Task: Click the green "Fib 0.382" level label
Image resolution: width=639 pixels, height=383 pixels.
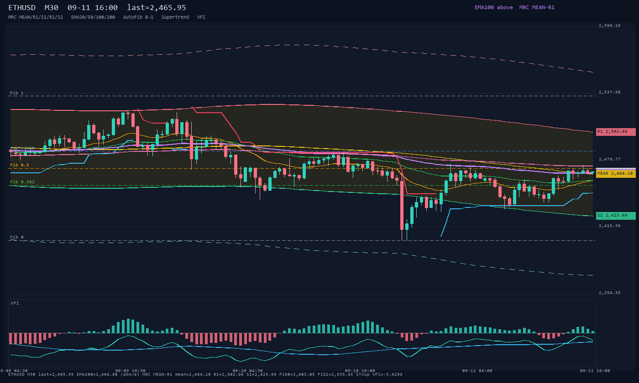Action: [x=22, y=182]
